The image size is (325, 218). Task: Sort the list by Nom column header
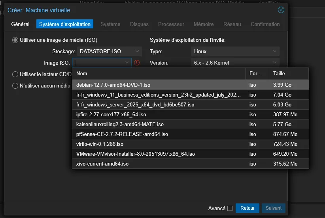click(x=158, y=73)
